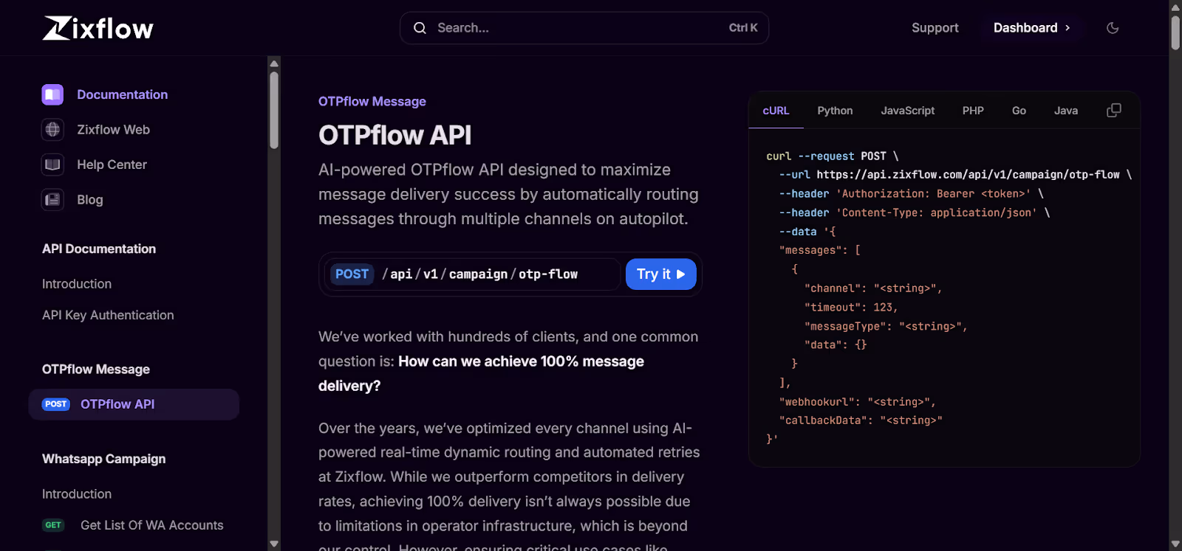Click the Documentation book icon
1182x551 pixels.
[52, 94]
